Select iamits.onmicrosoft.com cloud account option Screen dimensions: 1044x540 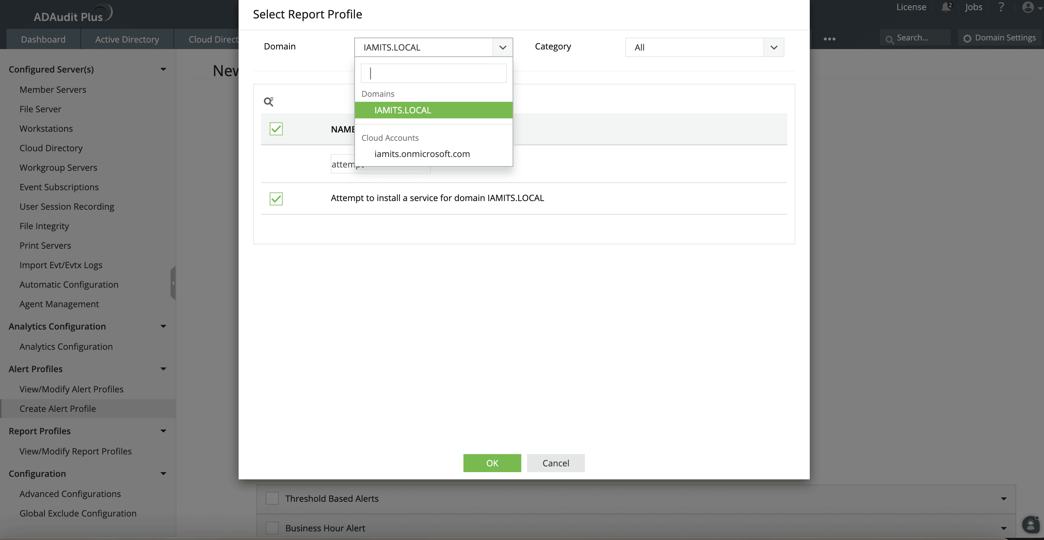[x=422, y=154]
